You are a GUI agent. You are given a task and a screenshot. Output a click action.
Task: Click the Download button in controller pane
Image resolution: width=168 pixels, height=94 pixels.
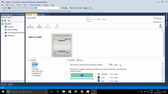(x=30, y=26)
